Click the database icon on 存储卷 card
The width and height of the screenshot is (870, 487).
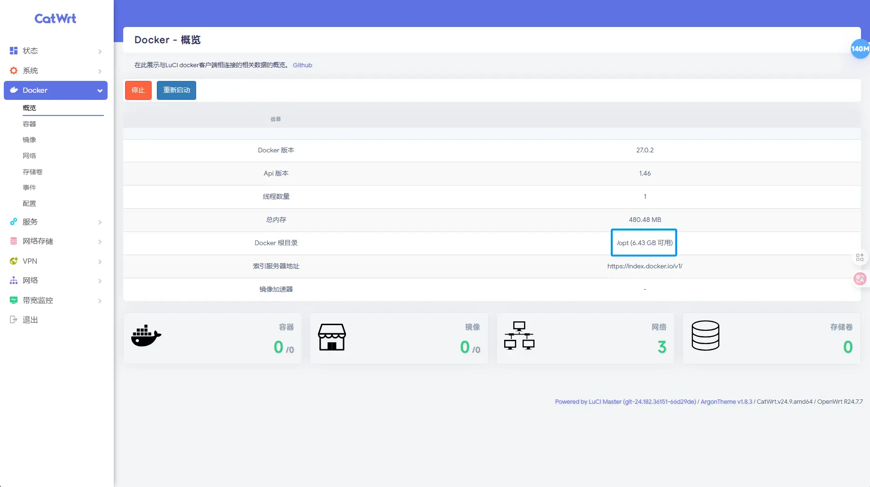pyautogui.click(x=706, y=336)
